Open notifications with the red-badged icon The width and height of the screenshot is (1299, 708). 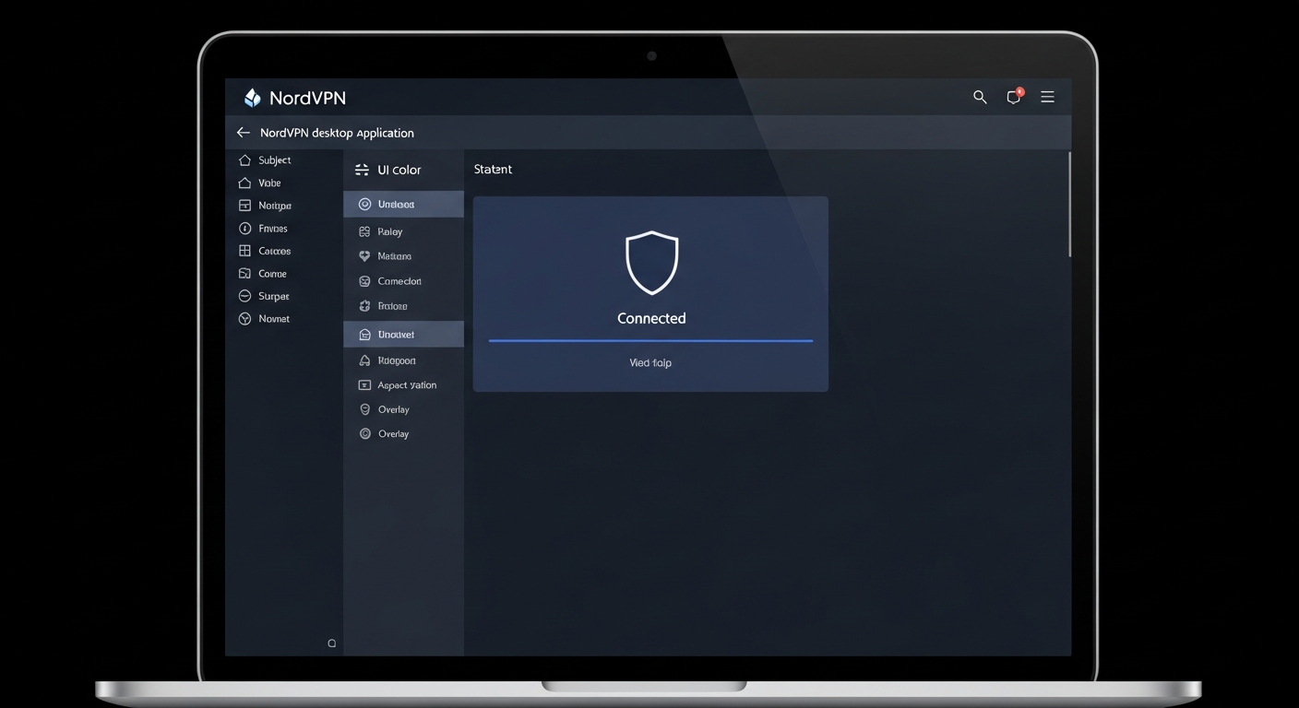(x=1014, y=96)
